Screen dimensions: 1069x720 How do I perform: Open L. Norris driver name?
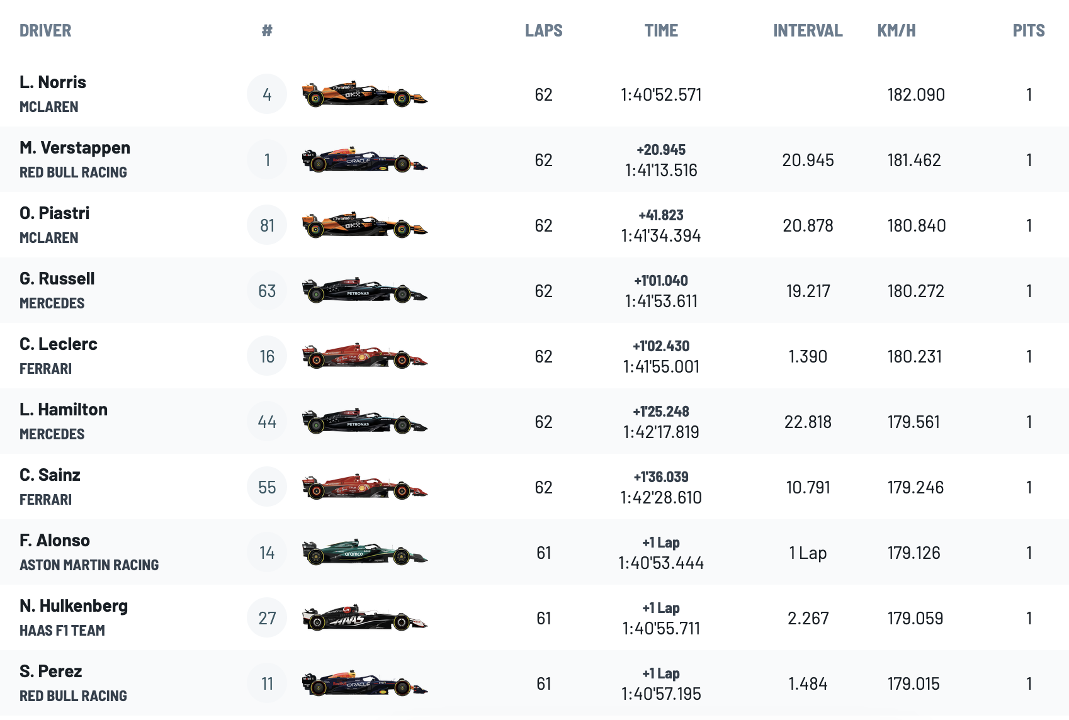(x=53, y=82)
